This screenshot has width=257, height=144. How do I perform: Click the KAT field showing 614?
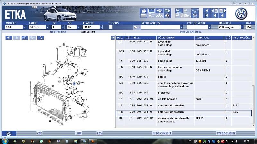pos(249,27)
